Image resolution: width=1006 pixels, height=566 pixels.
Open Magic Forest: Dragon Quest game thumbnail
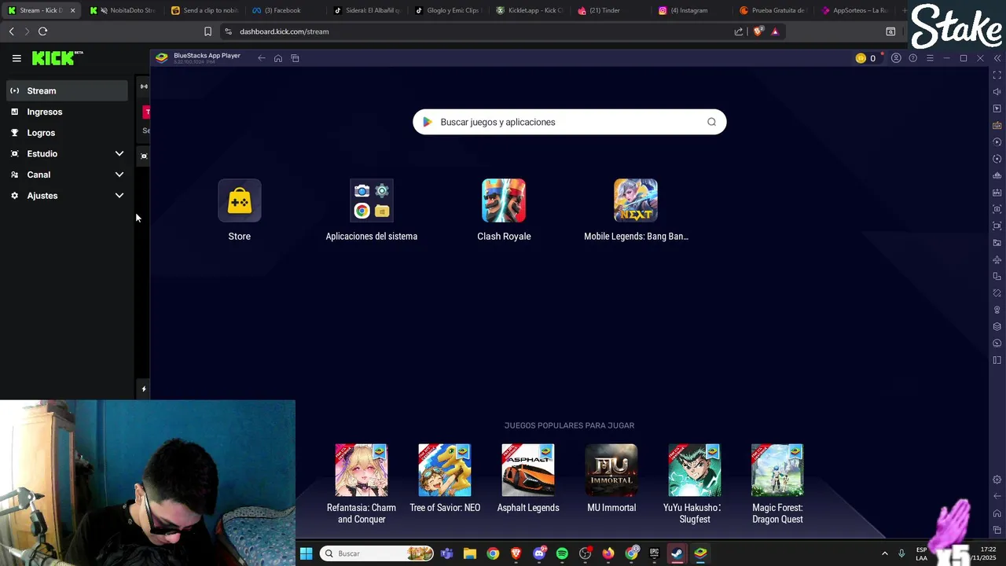777,470
